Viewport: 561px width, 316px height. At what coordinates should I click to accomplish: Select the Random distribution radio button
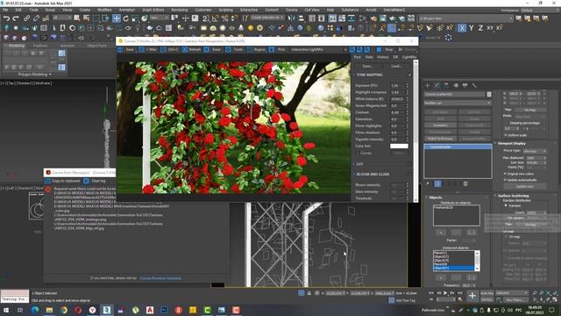click(506, 205)
